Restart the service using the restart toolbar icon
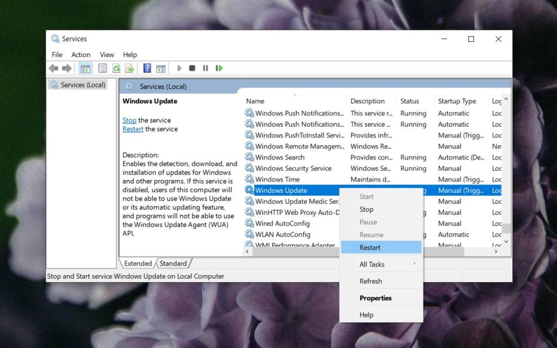 (x=219, y=68)
